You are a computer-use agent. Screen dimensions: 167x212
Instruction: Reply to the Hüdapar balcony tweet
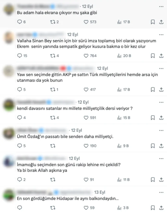tap(20, 208)
